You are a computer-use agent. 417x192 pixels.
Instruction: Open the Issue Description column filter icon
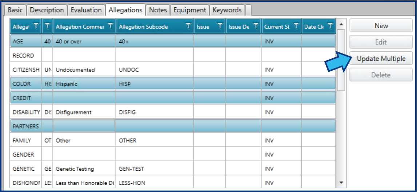[x=256, y=26]
